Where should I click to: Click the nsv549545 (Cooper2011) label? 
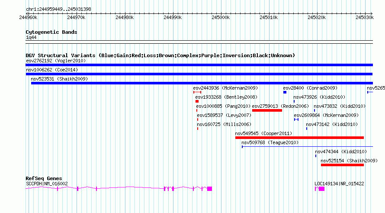pos(263,133)
